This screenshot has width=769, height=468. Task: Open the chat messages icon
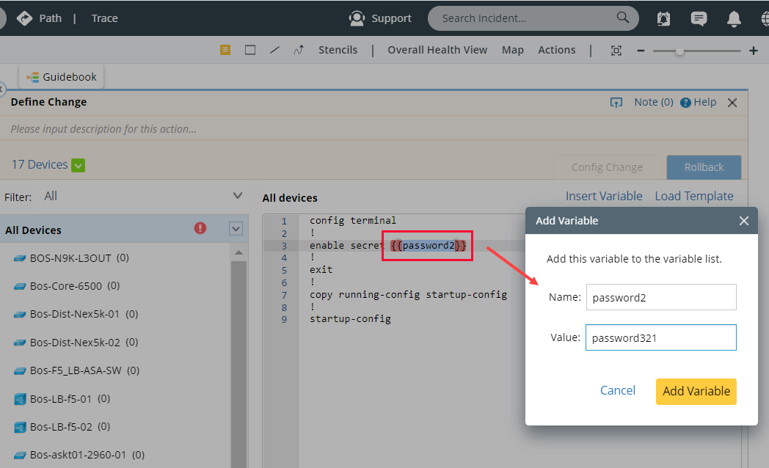699,18
